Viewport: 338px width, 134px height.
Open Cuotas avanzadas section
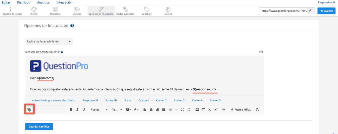[x=125, y=11]
